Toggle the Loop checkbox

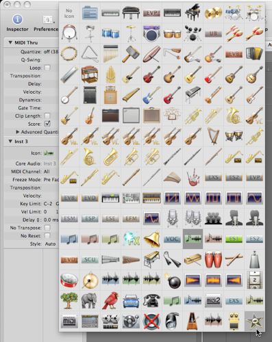point(47,68)
